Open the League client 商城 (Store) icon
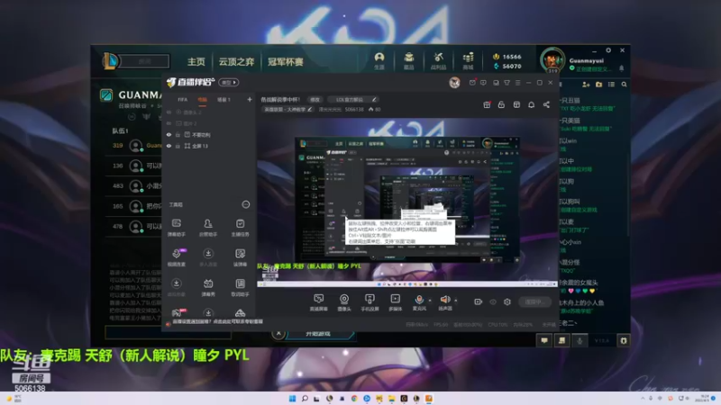The width and height of the screenshot is (721, 405). pos(468,60)
